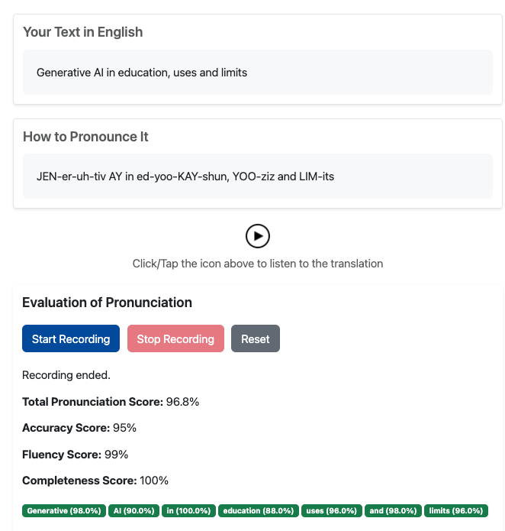Click the 'How to Pronounce It' heading
Image resolution: width=505 pixels, height=531 pixels.
point(85,137)
